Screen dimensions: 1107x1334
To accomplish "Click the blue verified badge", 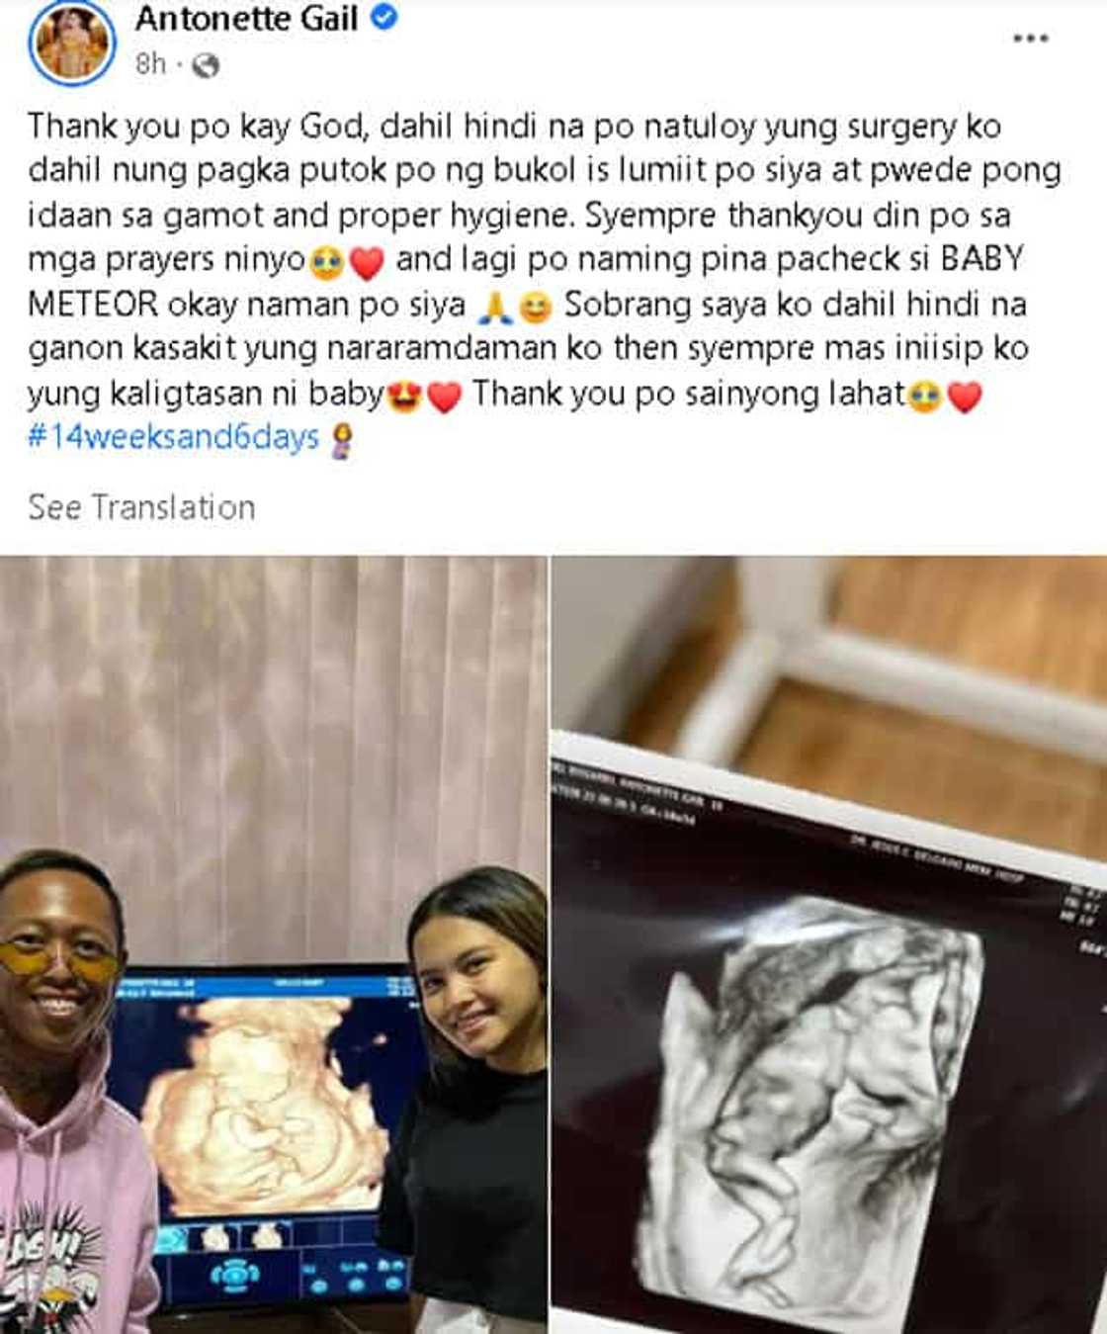I will point(384,18).
